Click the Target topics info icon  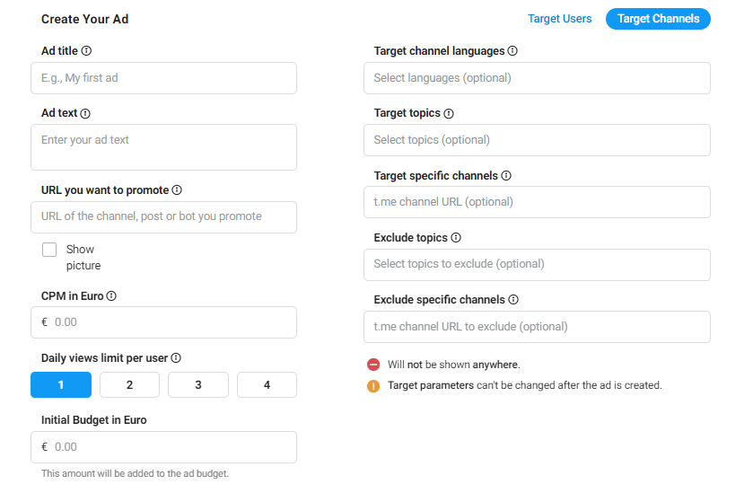(x=449, y=113)
